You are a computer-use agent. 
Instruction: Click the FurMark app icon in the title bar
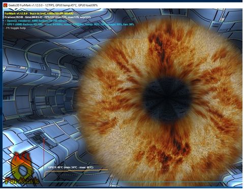5,6
